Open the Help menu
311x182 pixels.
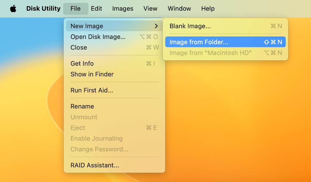[x=208, y=8]
